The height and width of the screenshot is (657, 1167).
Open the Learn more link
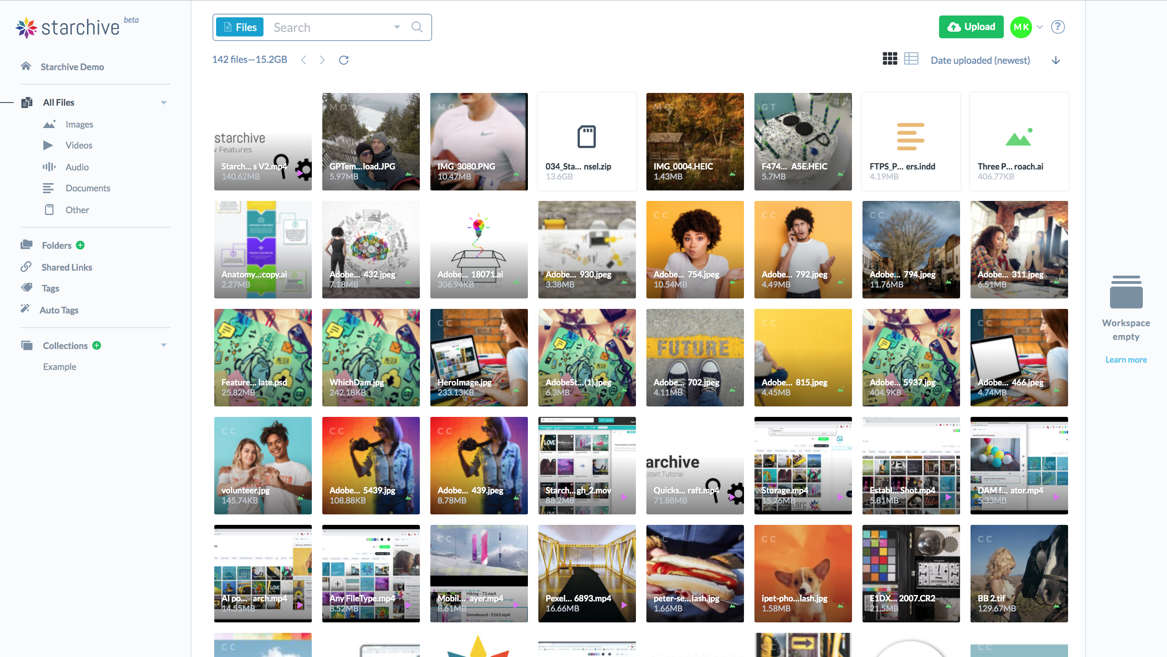[x=1126, y=359]
